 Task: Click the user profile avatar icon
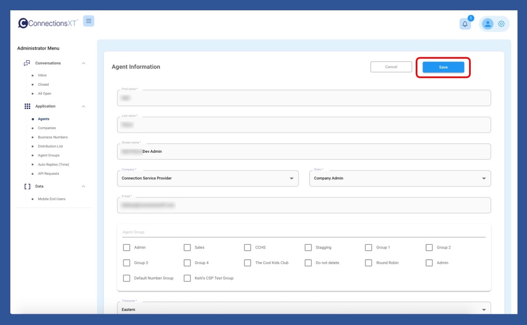(x=488, y=24)
